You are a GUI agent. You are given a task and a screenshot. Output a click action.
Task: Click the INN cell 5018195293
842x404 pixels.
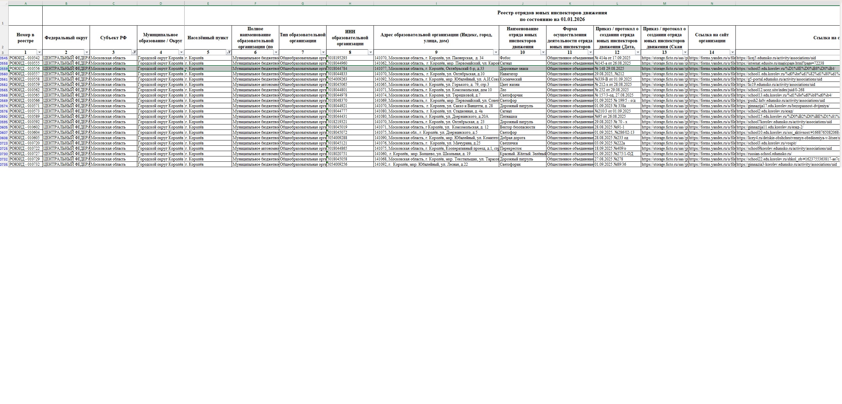pos(337,58)
